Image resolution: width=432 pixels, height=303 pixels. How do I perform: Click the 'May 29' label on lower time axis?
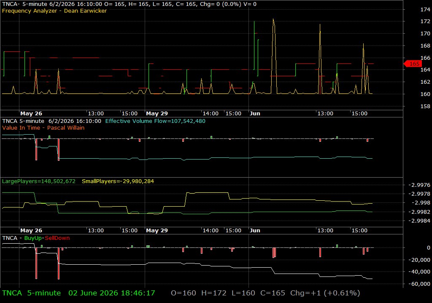pyautogui.click(x=157, y=231)
